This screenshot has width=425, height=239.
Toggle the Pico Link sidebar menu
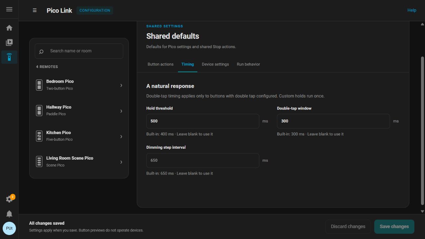point(35,10)
